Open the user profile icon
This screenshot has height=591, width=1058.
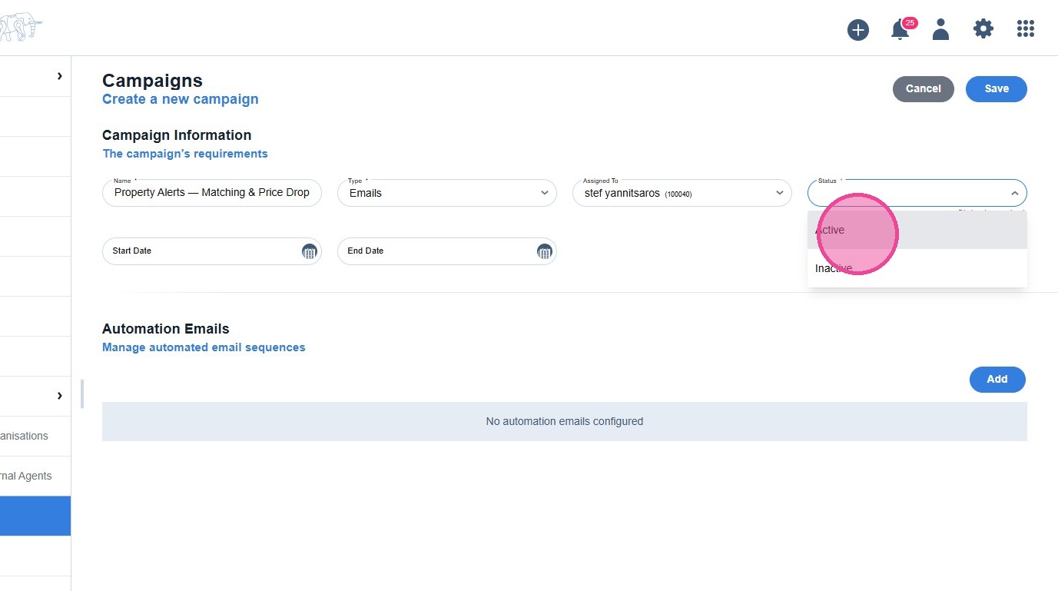940,29
